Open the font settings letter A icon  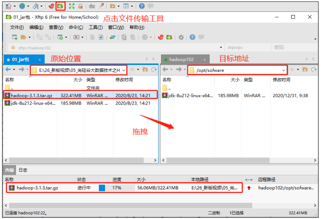coord(36,6)
